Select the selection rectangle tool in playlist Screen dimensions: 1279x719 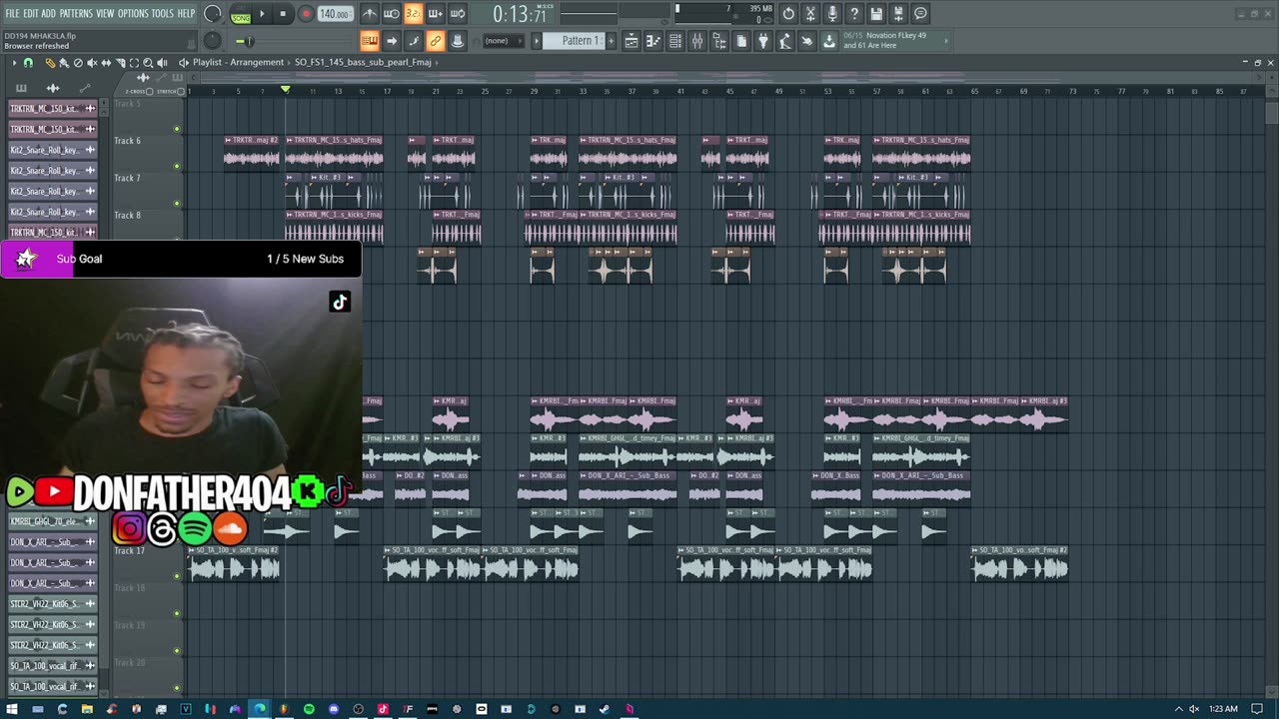pyautogui.click(x=134, y=62)
